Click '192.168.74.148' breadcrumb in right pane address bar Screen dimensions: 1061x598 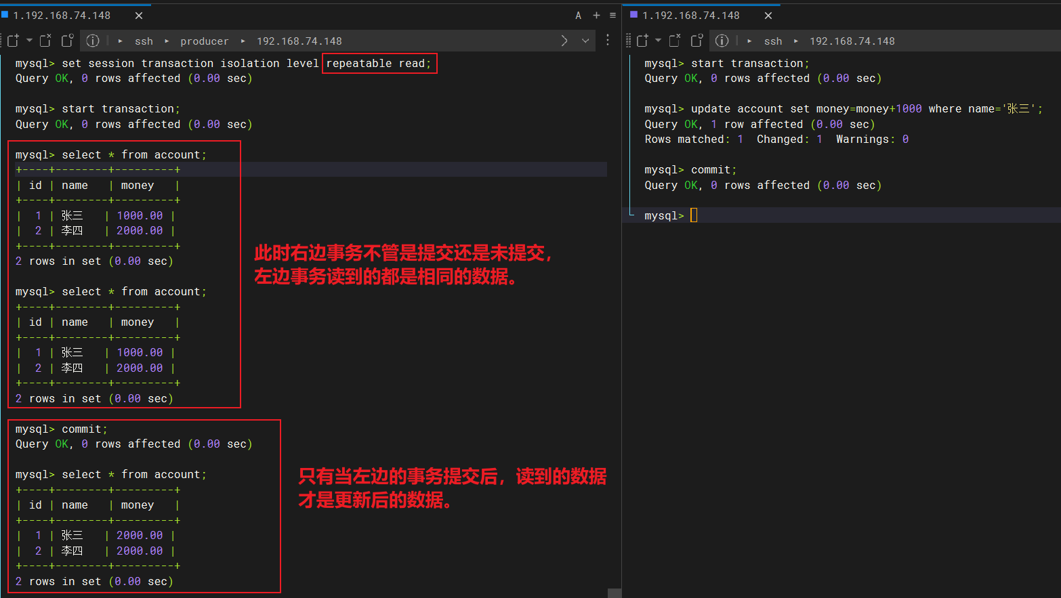(852, 41)
